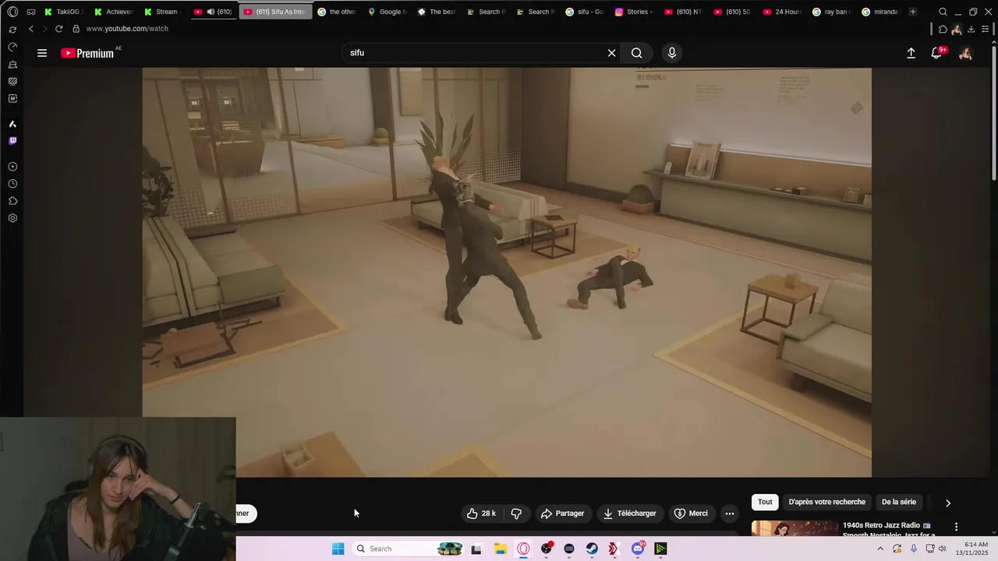
Task: Start voice search with microphone
Action: (x=672, y=53)
